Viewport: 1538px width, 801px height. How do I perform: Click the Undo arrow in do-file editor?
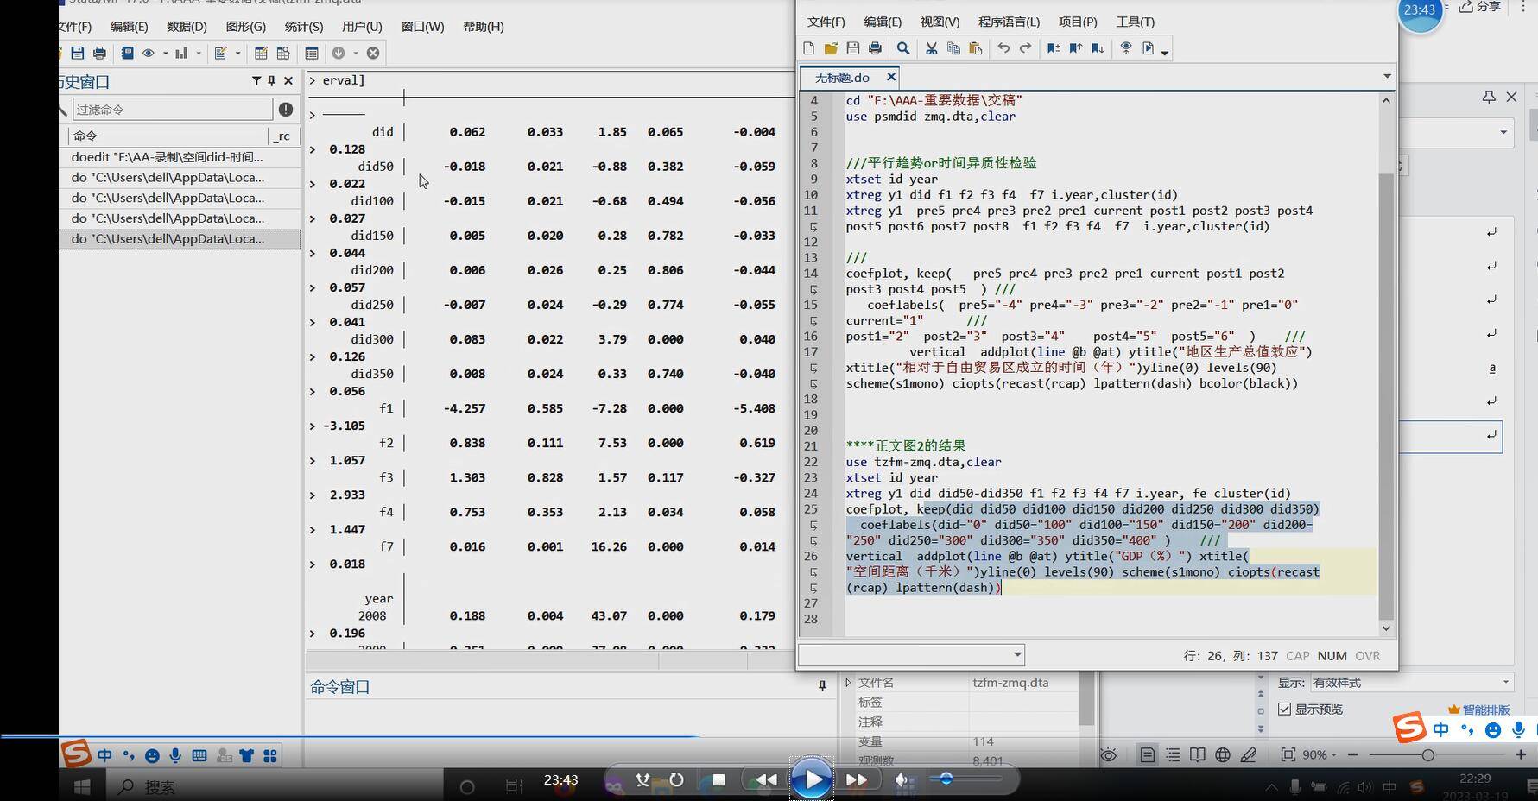1003,48
